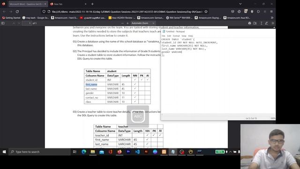Open the Firefox hamburger application menu
The image size is (300, 169).
[x=271, y=11]
